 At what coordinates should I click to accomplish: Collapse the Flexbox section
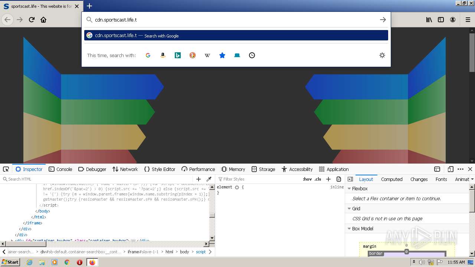tap(349, 189)
